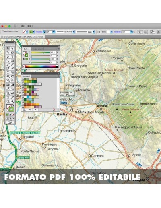Select the Zoom magnifier tool
This screenshot has width=161, height=208.
click(x=12, y=101)
